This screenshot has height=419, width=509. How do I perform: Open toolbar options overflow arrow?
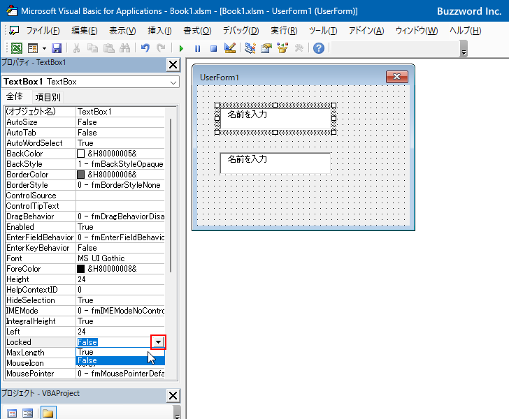[x=464, y=49]
